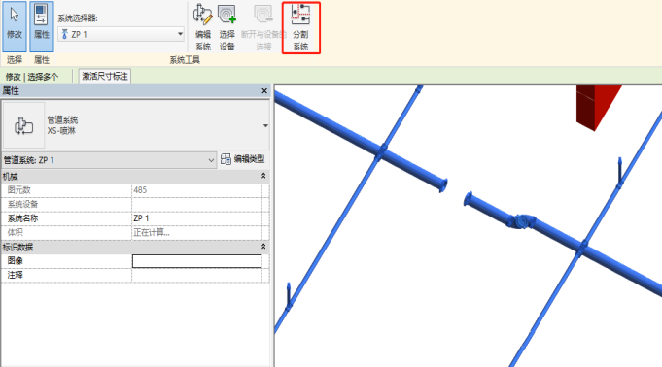Open the 管道系统 XS-喷淋 type selector dropdown
This screenshot has height=367, width=662.
[265, 125]
